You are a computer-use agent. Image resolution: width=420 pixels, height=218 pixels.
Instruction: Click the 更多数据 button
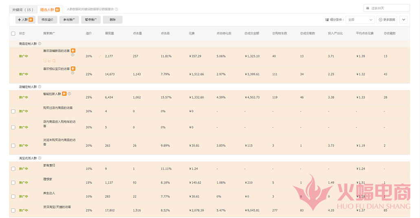click(386, 19)
